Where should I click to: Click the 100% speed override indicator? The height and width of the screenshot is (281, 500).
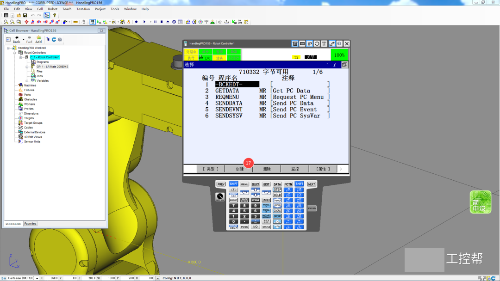point(339,55)
